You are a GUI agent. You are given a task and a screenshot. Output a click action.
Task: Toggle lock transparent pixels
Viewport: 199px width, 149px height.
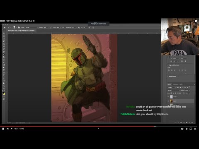tap(171, 93)
